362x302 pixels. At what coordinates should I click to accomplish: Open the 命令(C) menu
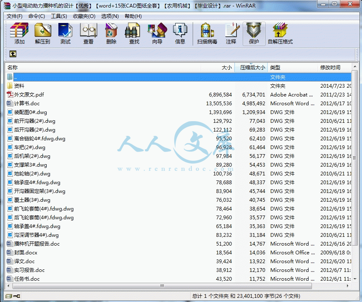pos(36,16)
